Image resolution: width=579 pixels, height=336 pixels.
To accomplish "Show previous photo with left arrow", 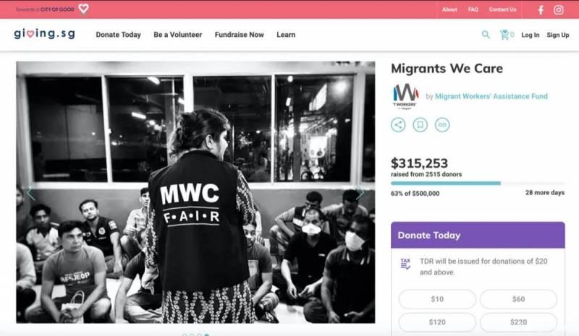I will click(30, 192).
